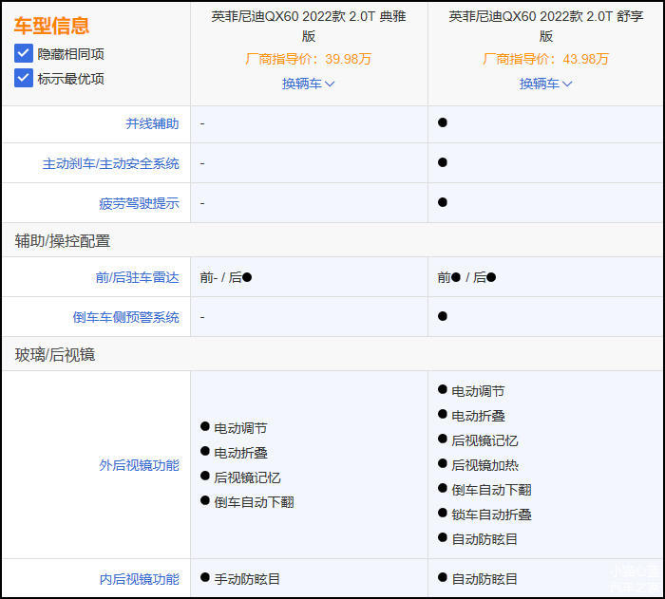Click 锁车自动折叠 in the 舒享版 column

tap(491, 515)
